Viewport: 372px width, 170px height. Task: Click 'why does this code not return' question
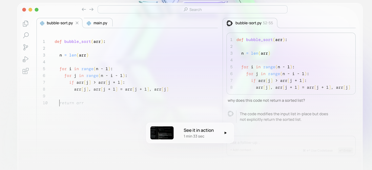pos(266,101)
